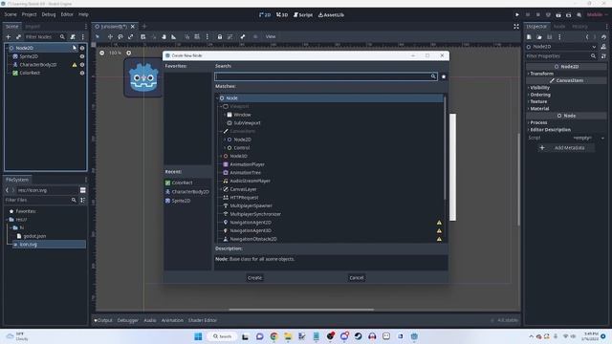Image resolution: width=612 pixels, height=344 pixels.
Task: Open the Inspector object history icon
Action: (x=603, y=36)
